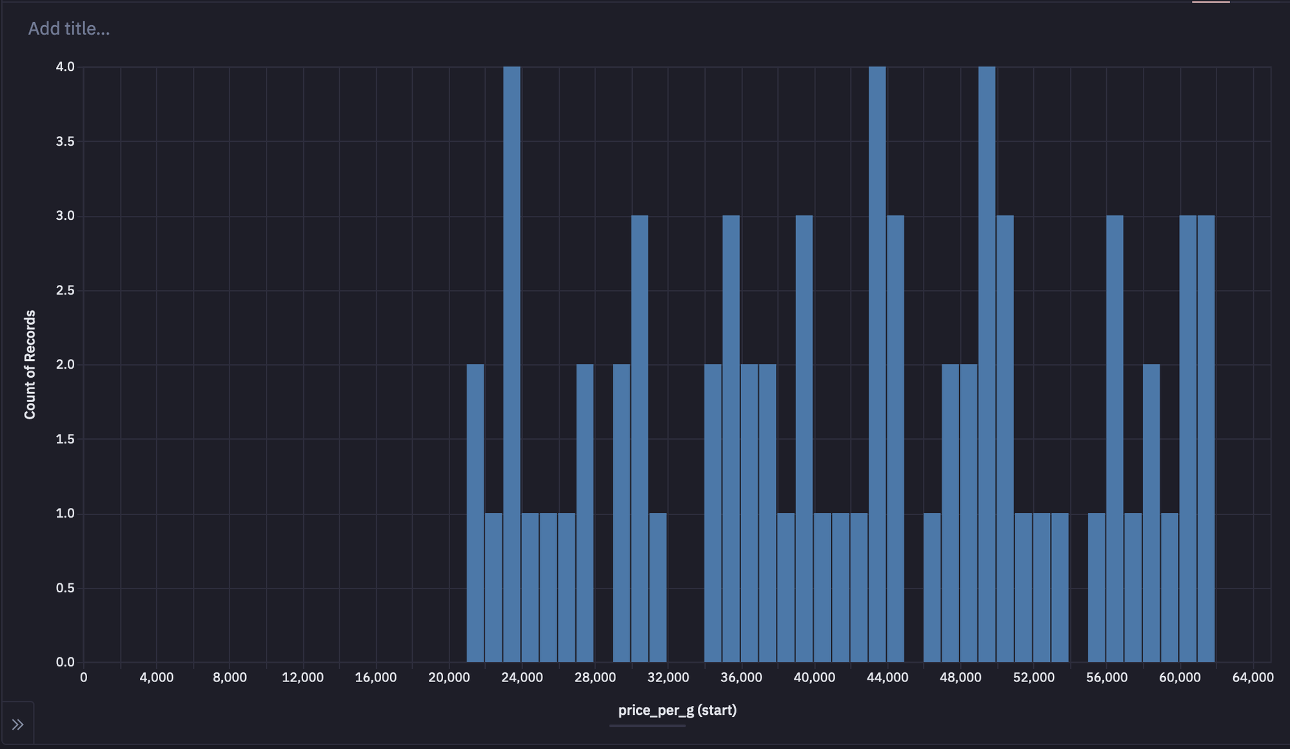The height and width of the screenshot is (749, 1290).
Task: Click the tallest bar just before 24,000
Action: (x=511, y=364)
